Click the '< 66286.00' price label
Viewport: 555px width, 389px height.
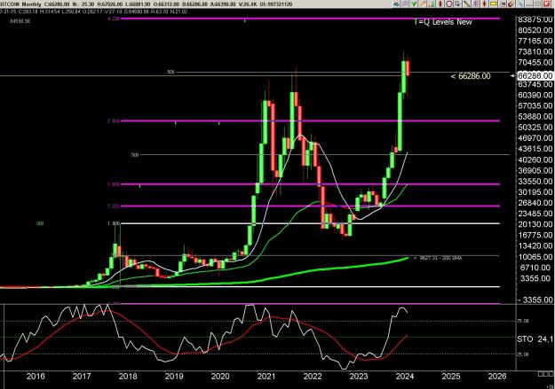coord(471,76)
